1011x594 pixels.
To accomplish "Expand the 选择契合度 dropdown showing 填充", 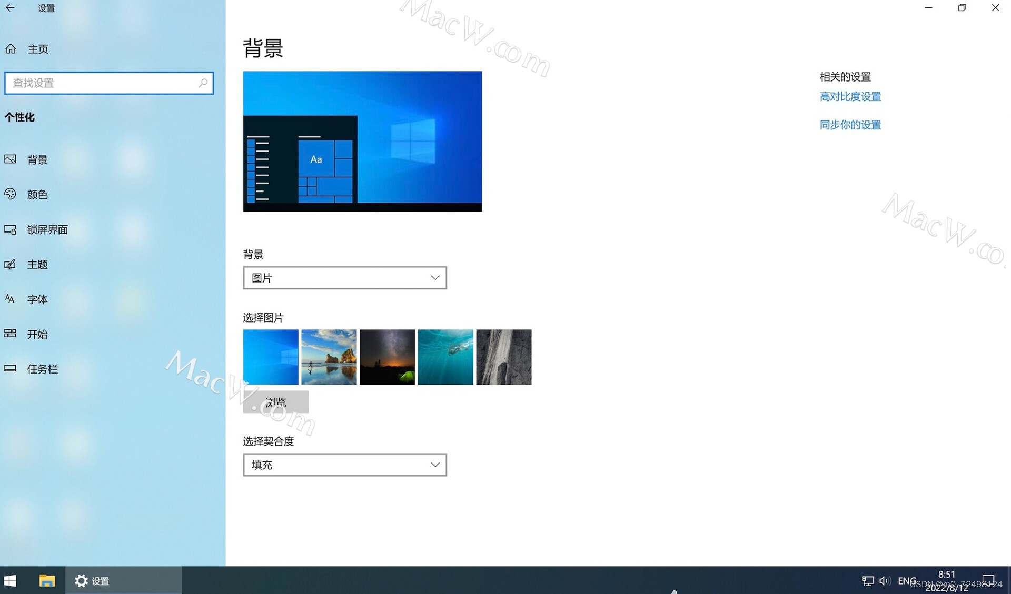I will pyautogui.click(x=345, y=465).
